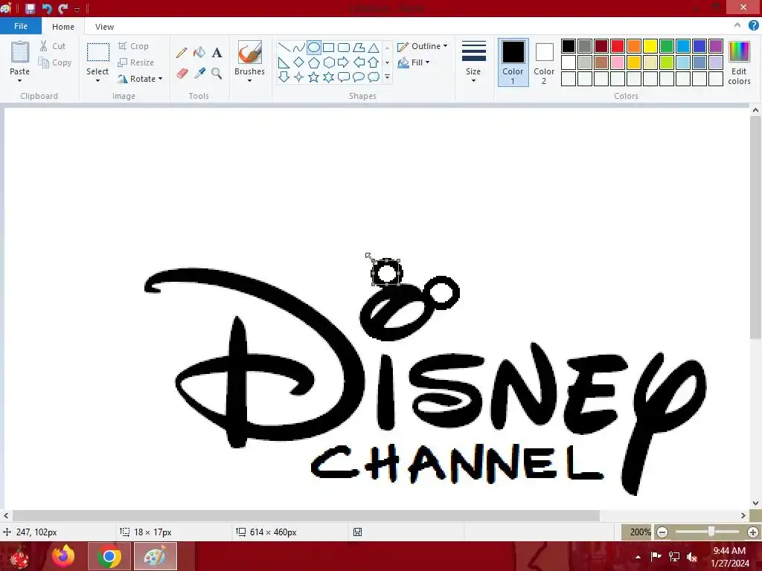Pick the red color swatch
Image resolution: width=762 pixels, height=571 pixels.
point(618,46)
